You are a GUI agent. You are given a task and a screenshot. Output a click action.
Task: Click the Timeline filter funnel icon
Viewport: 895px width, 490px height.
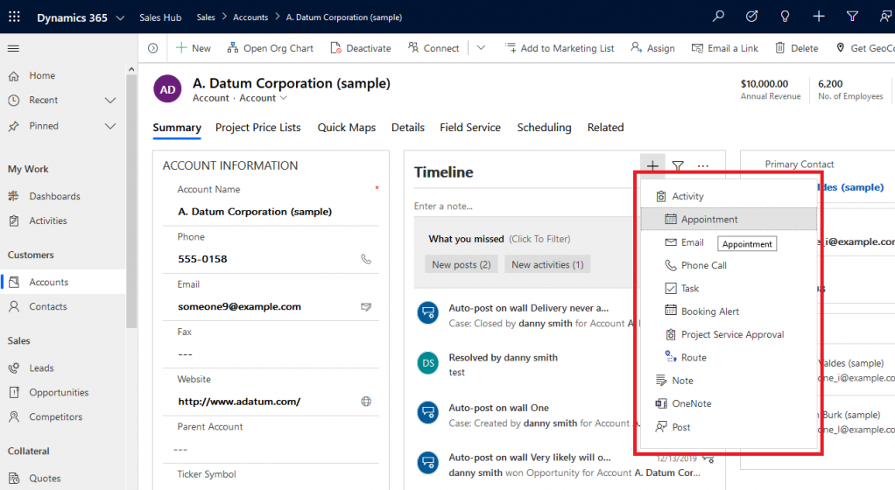click(x=678, y=166)
